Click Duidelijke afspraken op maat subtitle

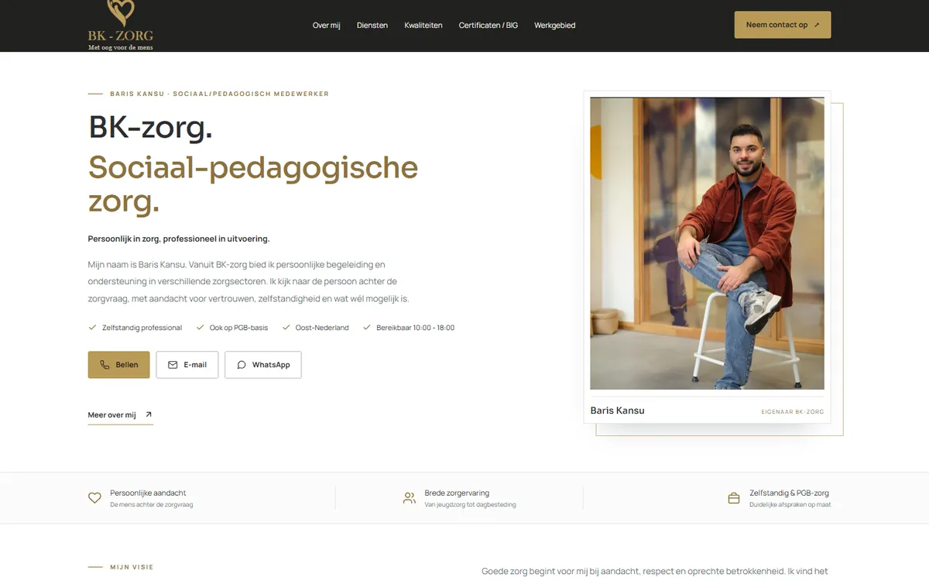point(790,505)
